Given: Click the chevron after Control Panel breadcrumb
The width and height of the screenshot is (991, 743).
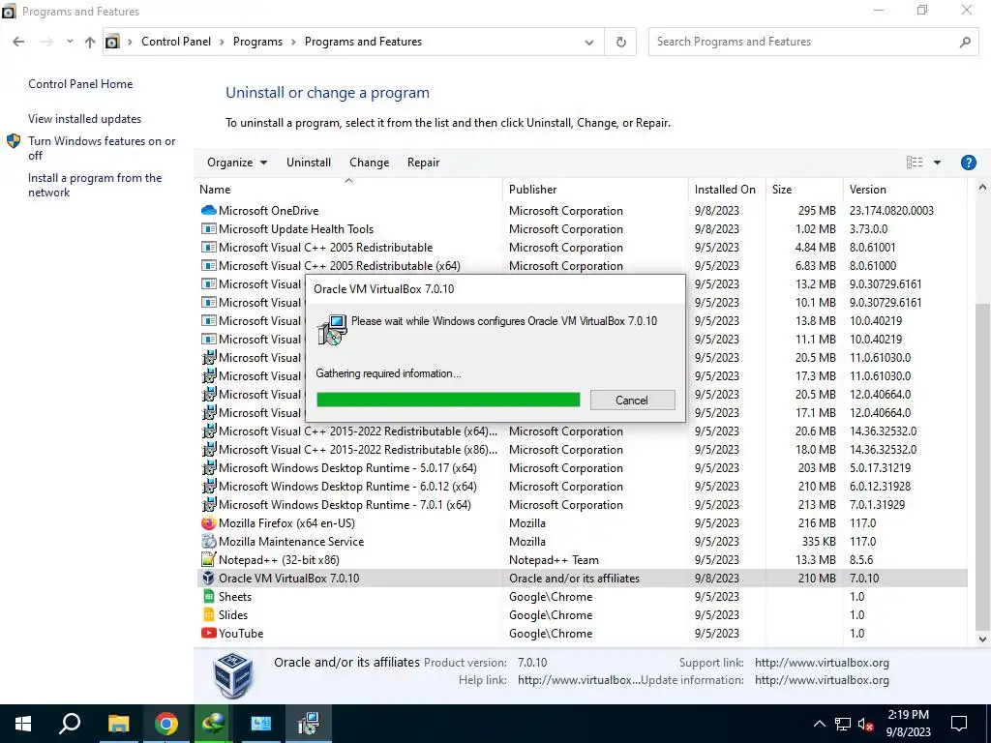Looking at the screenshot, I should point(222,42).
